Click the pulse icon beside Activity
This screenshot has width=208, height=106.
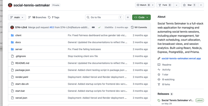(x=159, y=69)
